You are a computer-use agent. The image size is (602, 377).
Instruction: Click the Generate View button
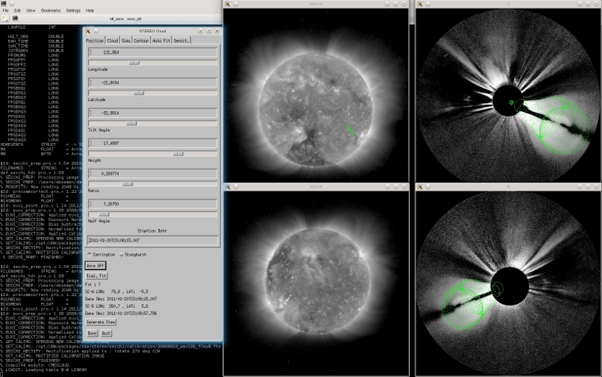coord(101,323)
